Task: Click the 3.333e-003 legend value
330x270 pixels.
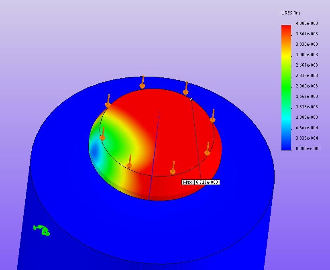Action: tap(307, 44)
